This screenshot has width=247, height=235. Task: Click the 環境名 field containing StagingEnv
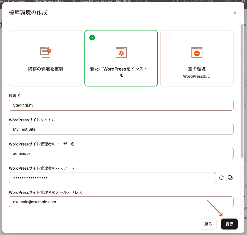(x=121, y=105)
